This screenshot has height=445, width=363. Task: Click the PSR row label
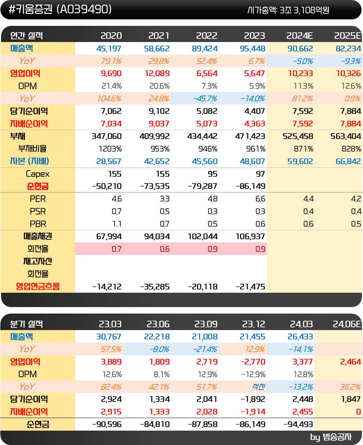pyautogui.click(x=38, y=212)
